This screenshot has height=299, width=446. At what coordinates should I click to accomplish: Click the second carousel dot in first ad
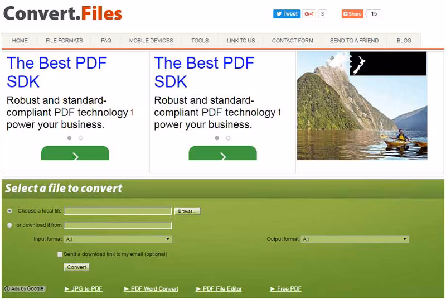coord(81,138)
